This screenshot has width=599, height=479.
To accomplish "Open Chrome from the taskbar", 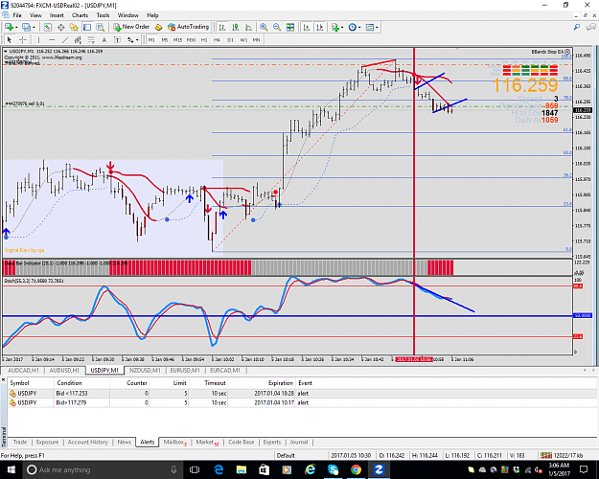I will pyautogui.click(x=356, y=469).
